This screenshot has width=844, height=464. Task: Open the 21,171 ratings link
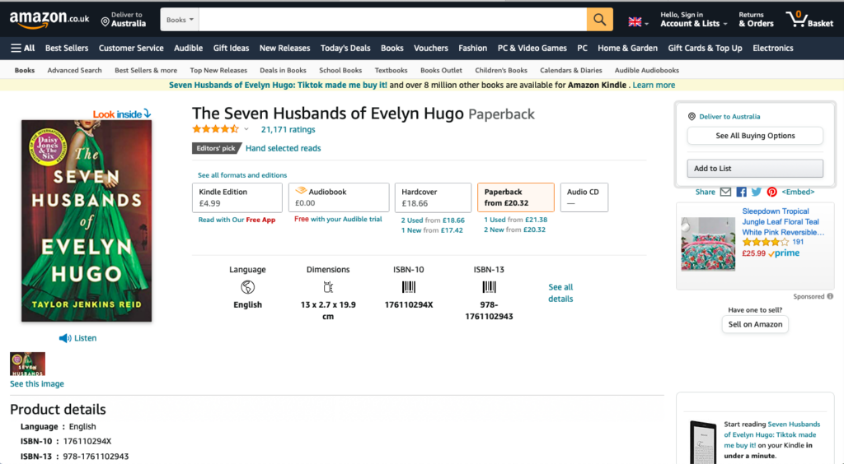pos(288,129)
